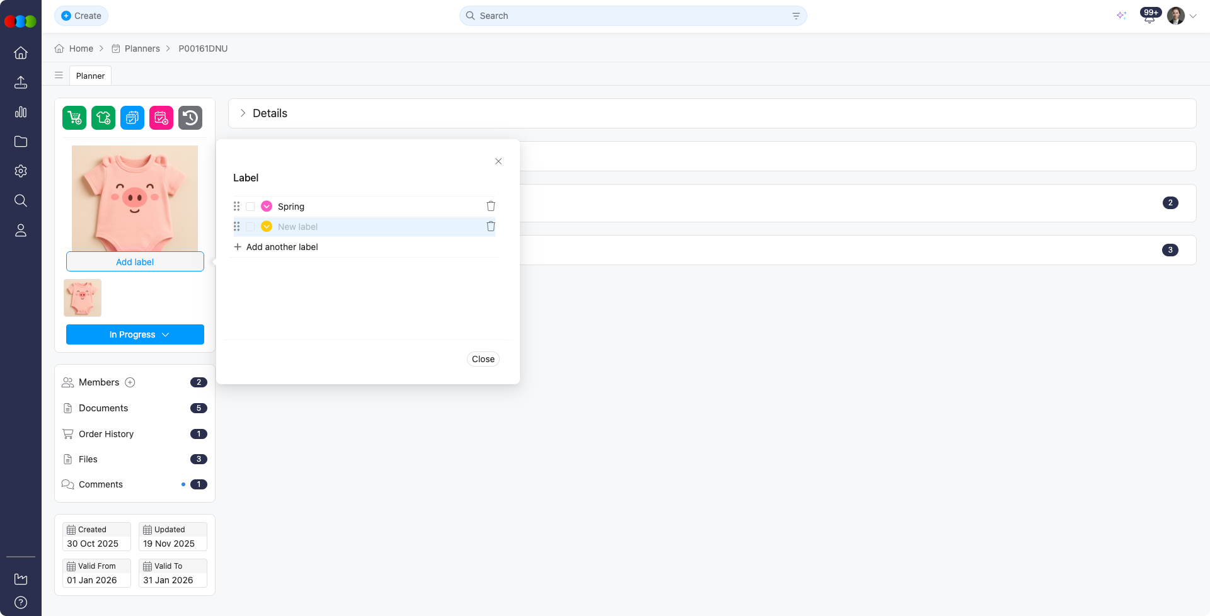
Task: Check the Spring label checkbox
Action: pyautogui.click(x=250, y=207)
